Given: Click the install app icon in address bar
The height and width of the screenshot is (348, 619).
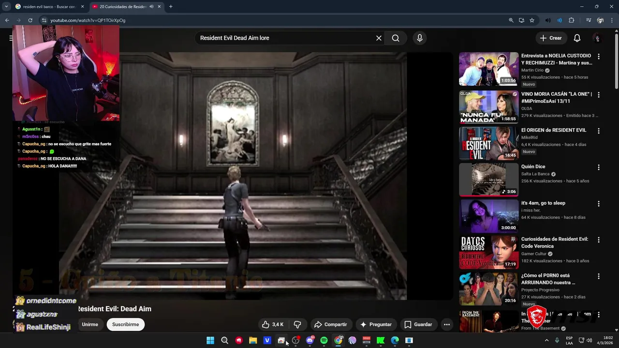Looking at the screenshot, I should (521, 20).
